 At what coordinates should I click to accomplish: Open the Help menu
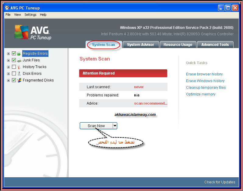click(43, 15)
